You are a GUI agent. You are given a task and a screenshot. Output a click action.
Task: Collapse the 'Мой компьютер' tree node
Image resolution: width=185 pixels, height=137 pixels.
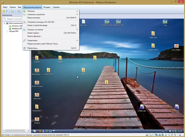click(4, 23)
